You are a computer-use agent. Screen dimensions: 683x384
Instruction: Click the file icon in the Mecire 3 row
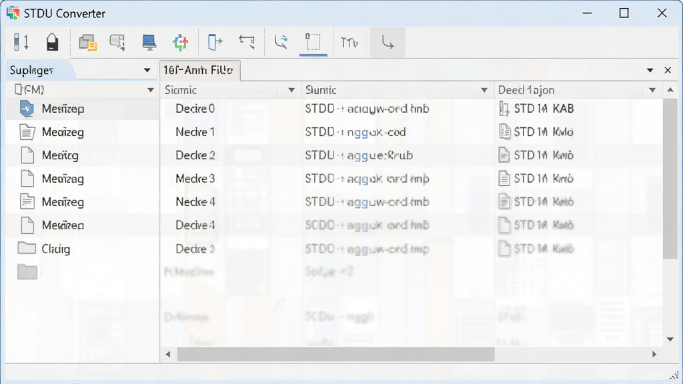tap(504, 179)
